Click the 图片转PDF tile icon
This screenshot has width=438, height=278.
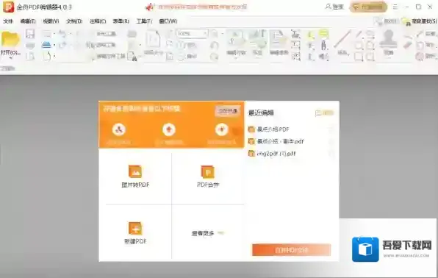point(135,171)
